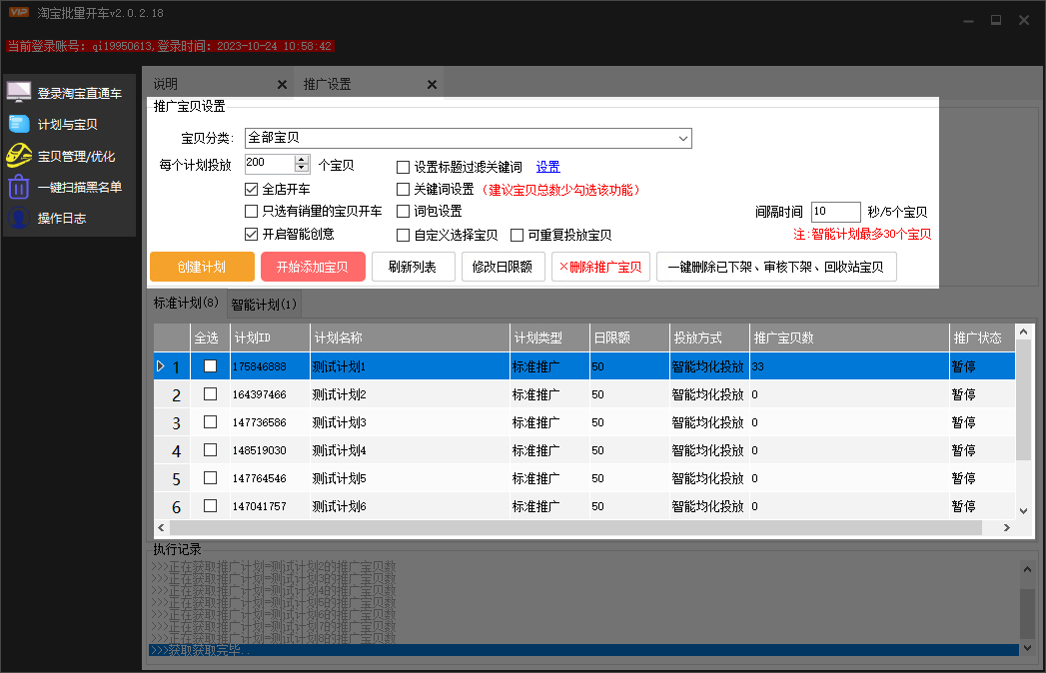Click plan ID 164397466 cell
The height and width of the screenshot is (673, 1046).
click(x=270, y=394)
